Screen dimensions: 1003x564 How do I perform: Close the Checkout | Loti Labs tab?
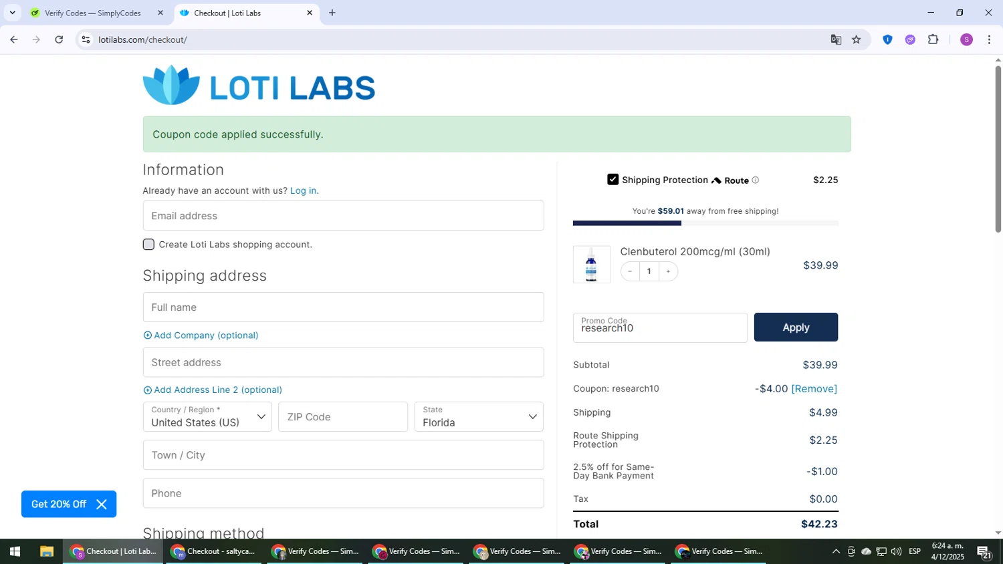click(x=310, y=13)
